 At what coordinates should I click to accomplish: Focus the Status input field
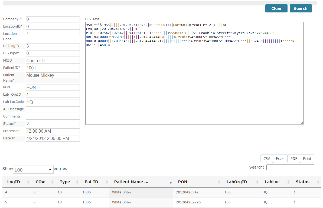(53, 124)
